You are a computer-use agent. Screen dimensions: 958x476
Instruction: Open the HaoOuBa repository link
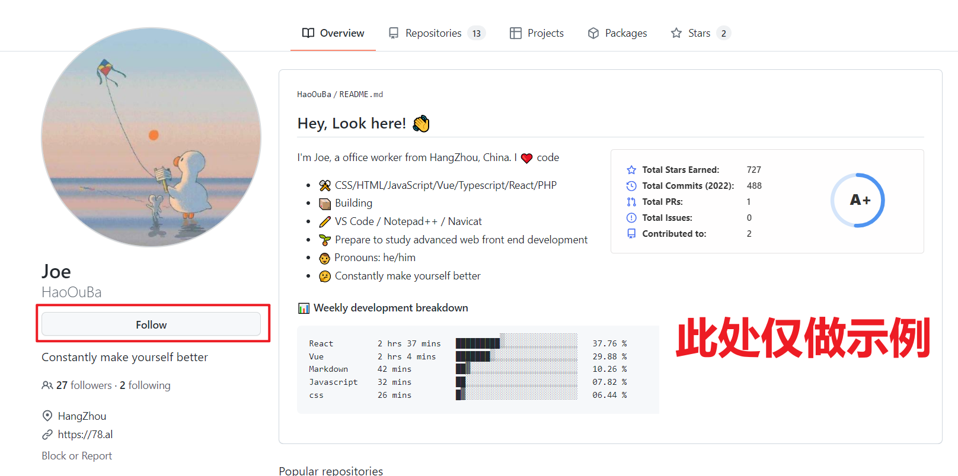[x=314, y=94]
